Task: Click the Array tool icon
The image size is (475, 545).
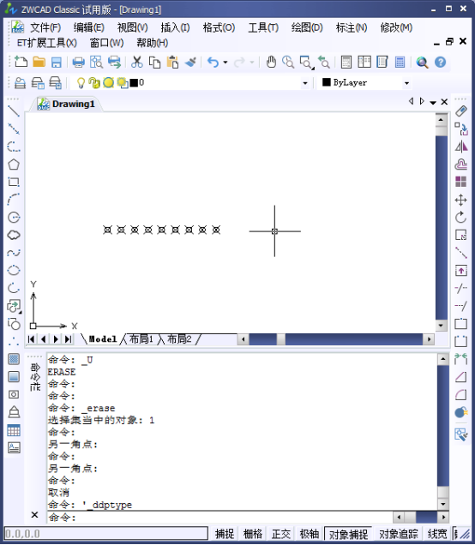Action: point(461,182)
